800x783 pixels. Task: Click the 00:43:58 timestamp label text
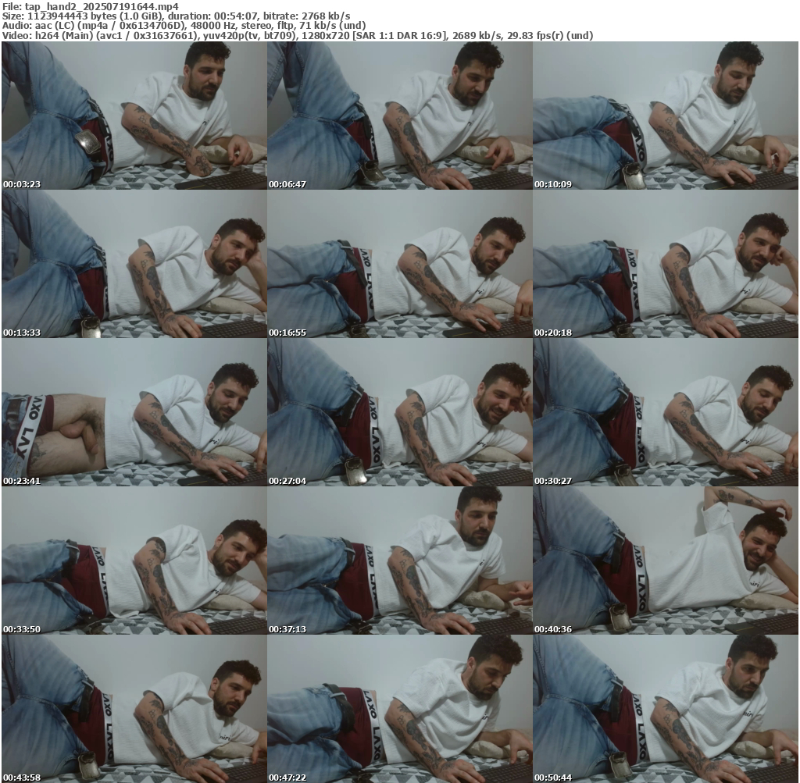click(x=22, y=778)
